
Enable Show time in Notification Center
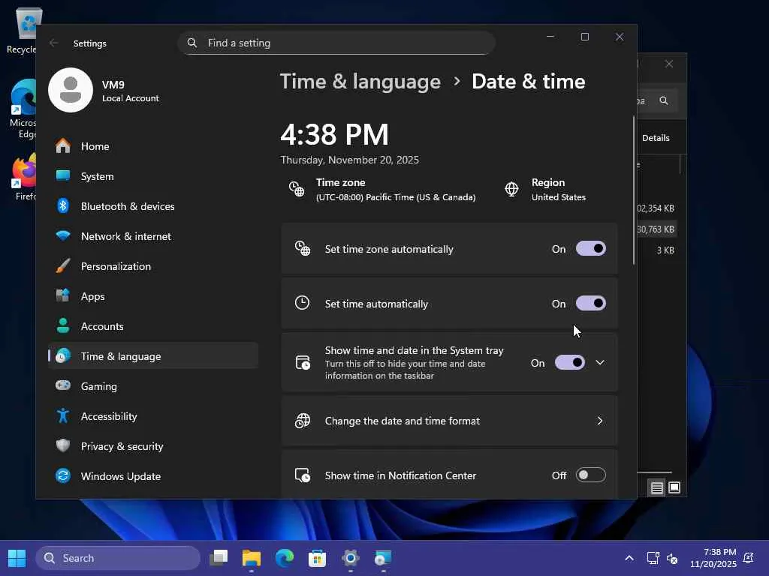(591, 475)
